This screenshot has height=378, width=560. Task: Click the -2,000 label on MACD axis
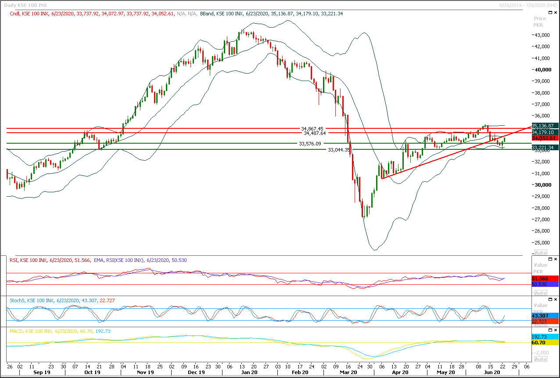(542, 353)
